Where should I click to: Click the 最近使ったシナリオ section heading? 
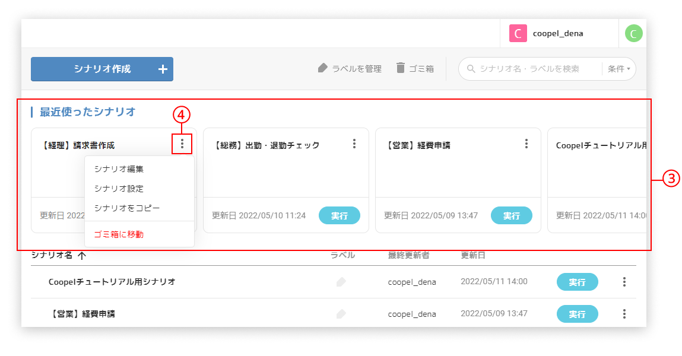pos(87,112)
